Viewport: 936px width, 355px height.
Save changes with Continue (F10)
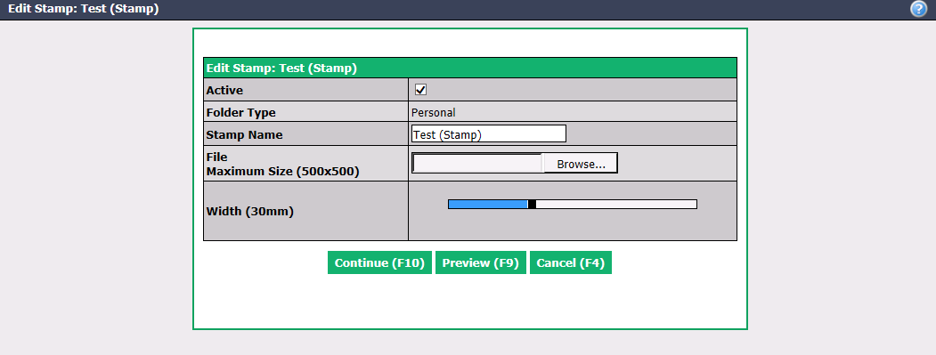coord(379,262)
